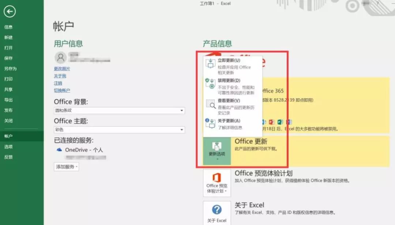395x225 pixels.
Task: Click the user profile avatar icon
Action: click(x=60, y=58)
